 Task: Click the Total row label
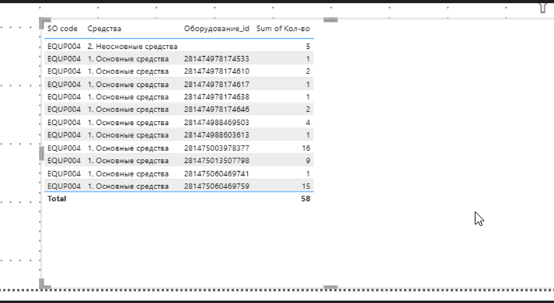point(57,198)
